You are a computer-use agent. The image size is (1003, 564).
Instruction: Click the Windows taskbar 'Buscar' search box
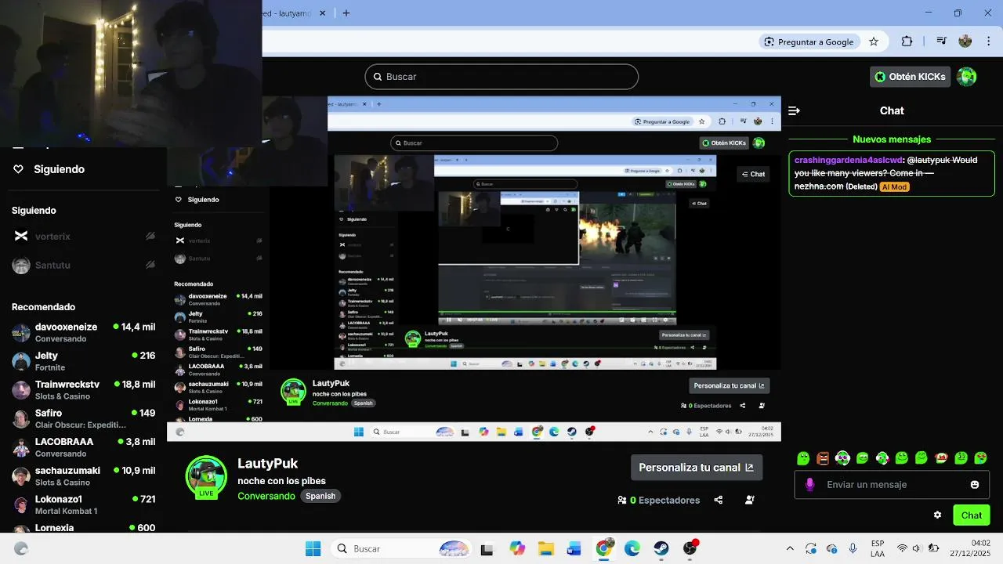[x=403, y=549]
